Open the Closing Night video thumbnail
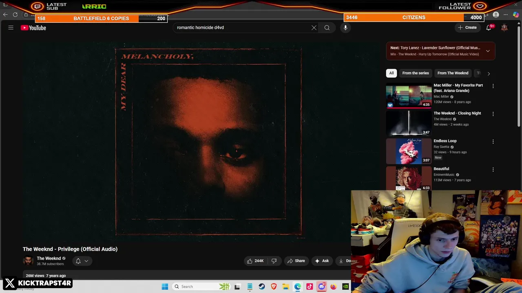The image size is (522, 293). (409, 123)
